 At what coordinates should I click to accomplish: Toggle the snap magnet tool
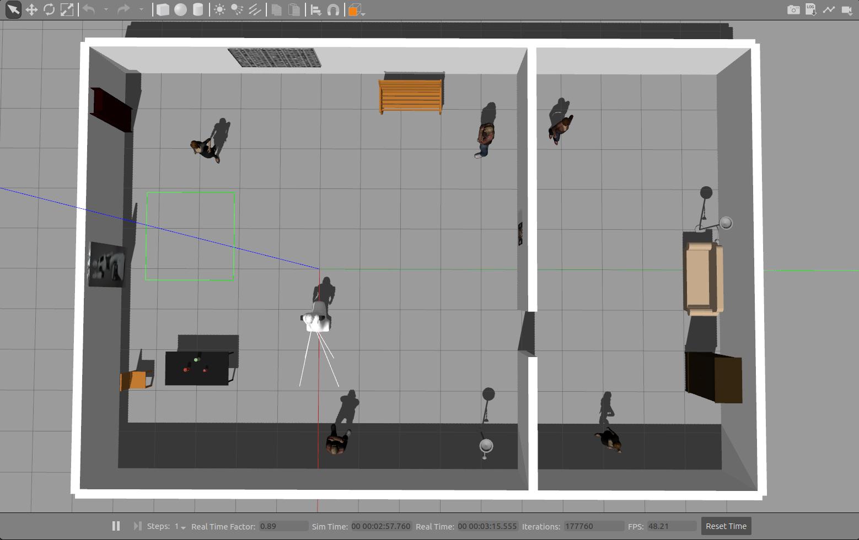tap(334, 10)
